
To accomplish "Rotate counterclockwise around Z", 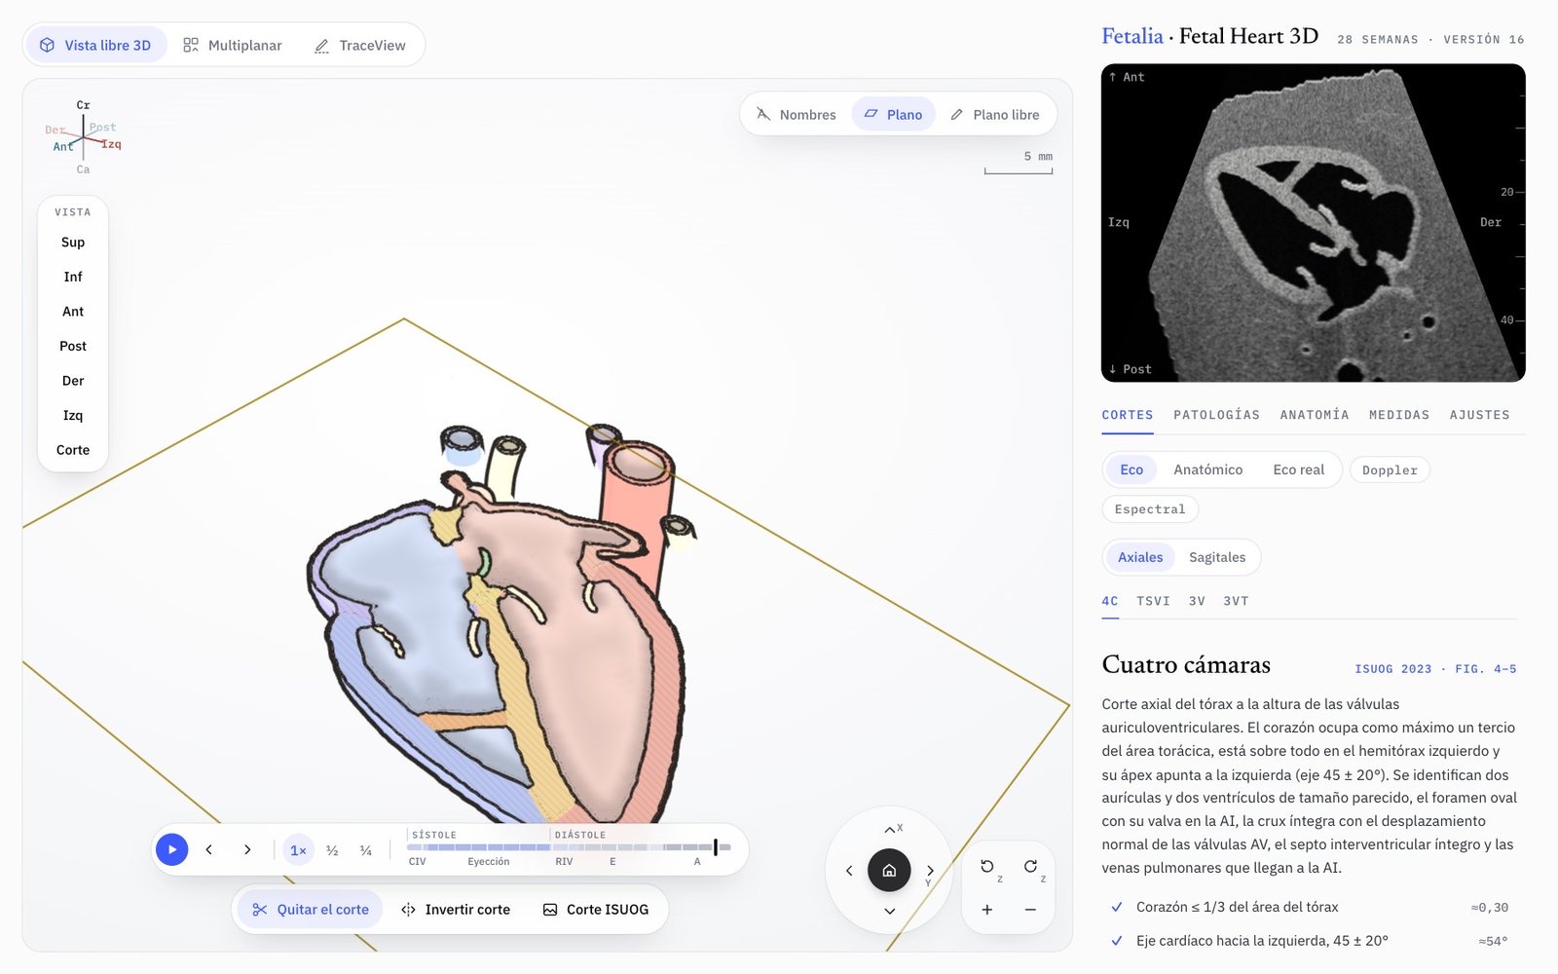I will point(987,867).
